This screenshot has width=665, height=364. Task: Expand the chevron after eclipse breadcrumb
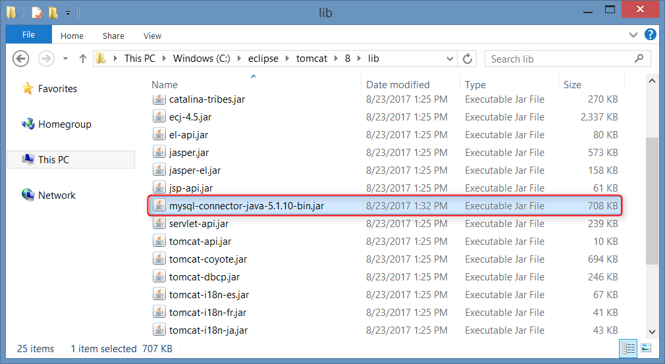point(287,59)
